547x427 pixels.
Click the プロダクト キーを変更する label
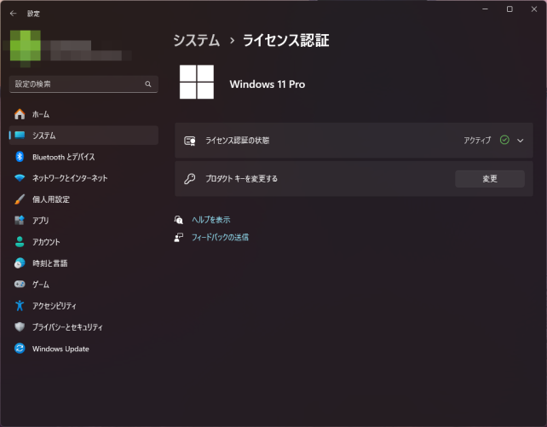pyautogui.click(x=241, y=179)
